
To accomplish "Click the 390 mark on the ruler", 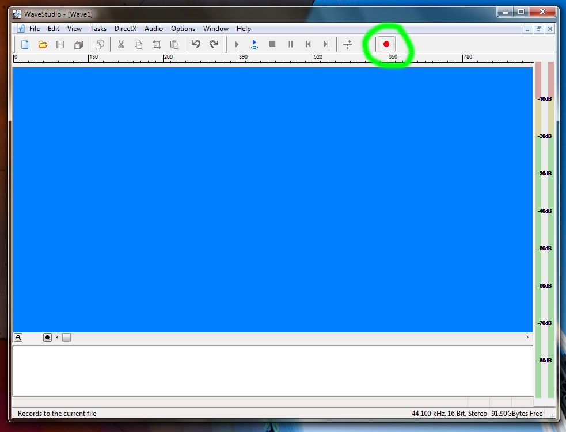I will 243,57.
